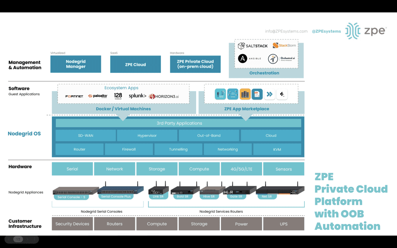The height and width of the screenshot is (248, 397).
Task: Click the KVM block
Action: tap(277, 149)
